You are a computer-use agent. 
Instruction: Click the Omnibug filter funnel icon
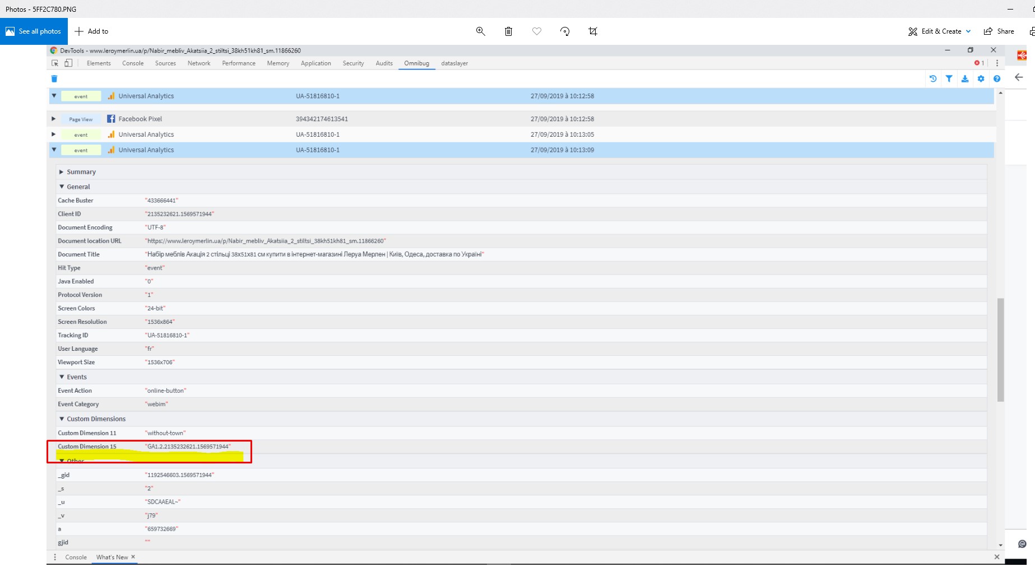click(949, 79)
